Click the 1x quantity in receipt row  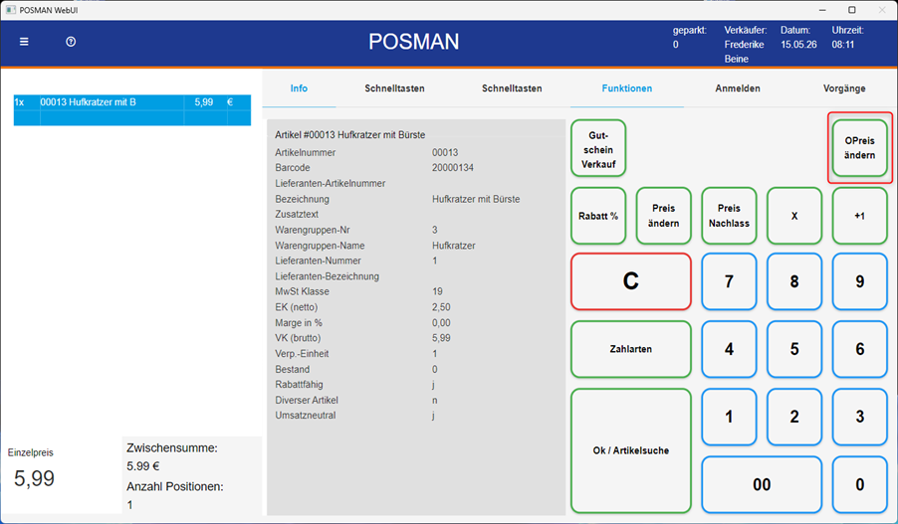20,102
